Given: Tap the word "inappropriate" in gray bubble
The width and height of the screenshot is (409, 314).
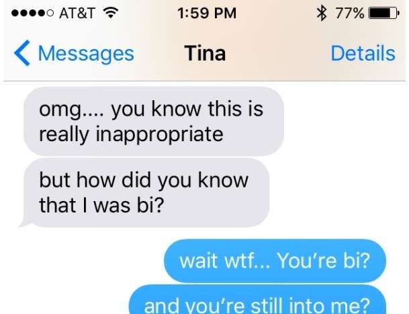Looking at the screenshot, I should pyautogui.click(x=160, y=134).
